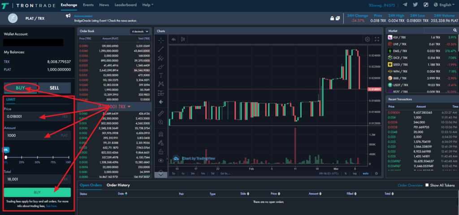This screenshot has height=215, width=459.
Task: Open the Leaderboard page
Action: click(x=126, y=5)
